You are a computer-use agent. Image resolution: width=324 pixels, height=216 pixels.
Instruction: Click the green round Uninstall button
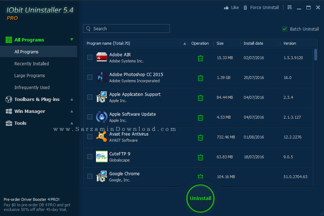[200, 198]
